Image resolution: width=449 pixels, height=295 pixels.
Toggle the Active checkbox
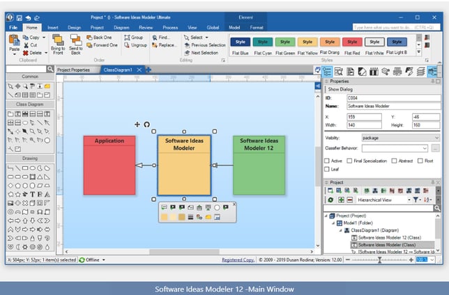tap(327, 161)
